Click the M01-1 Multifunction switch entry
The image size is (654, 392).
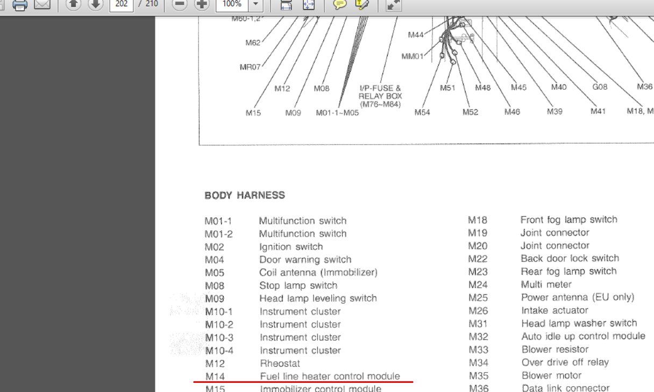275,221
